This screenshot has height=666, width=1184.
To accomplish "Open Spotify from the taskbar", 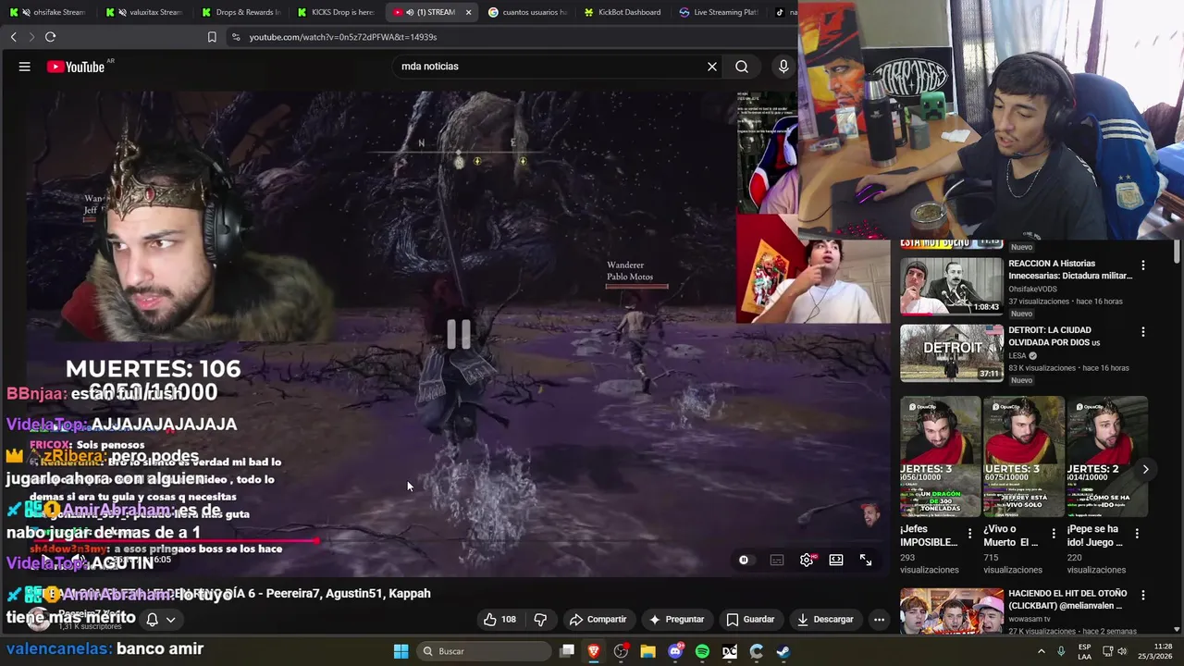I will (702, 651).
